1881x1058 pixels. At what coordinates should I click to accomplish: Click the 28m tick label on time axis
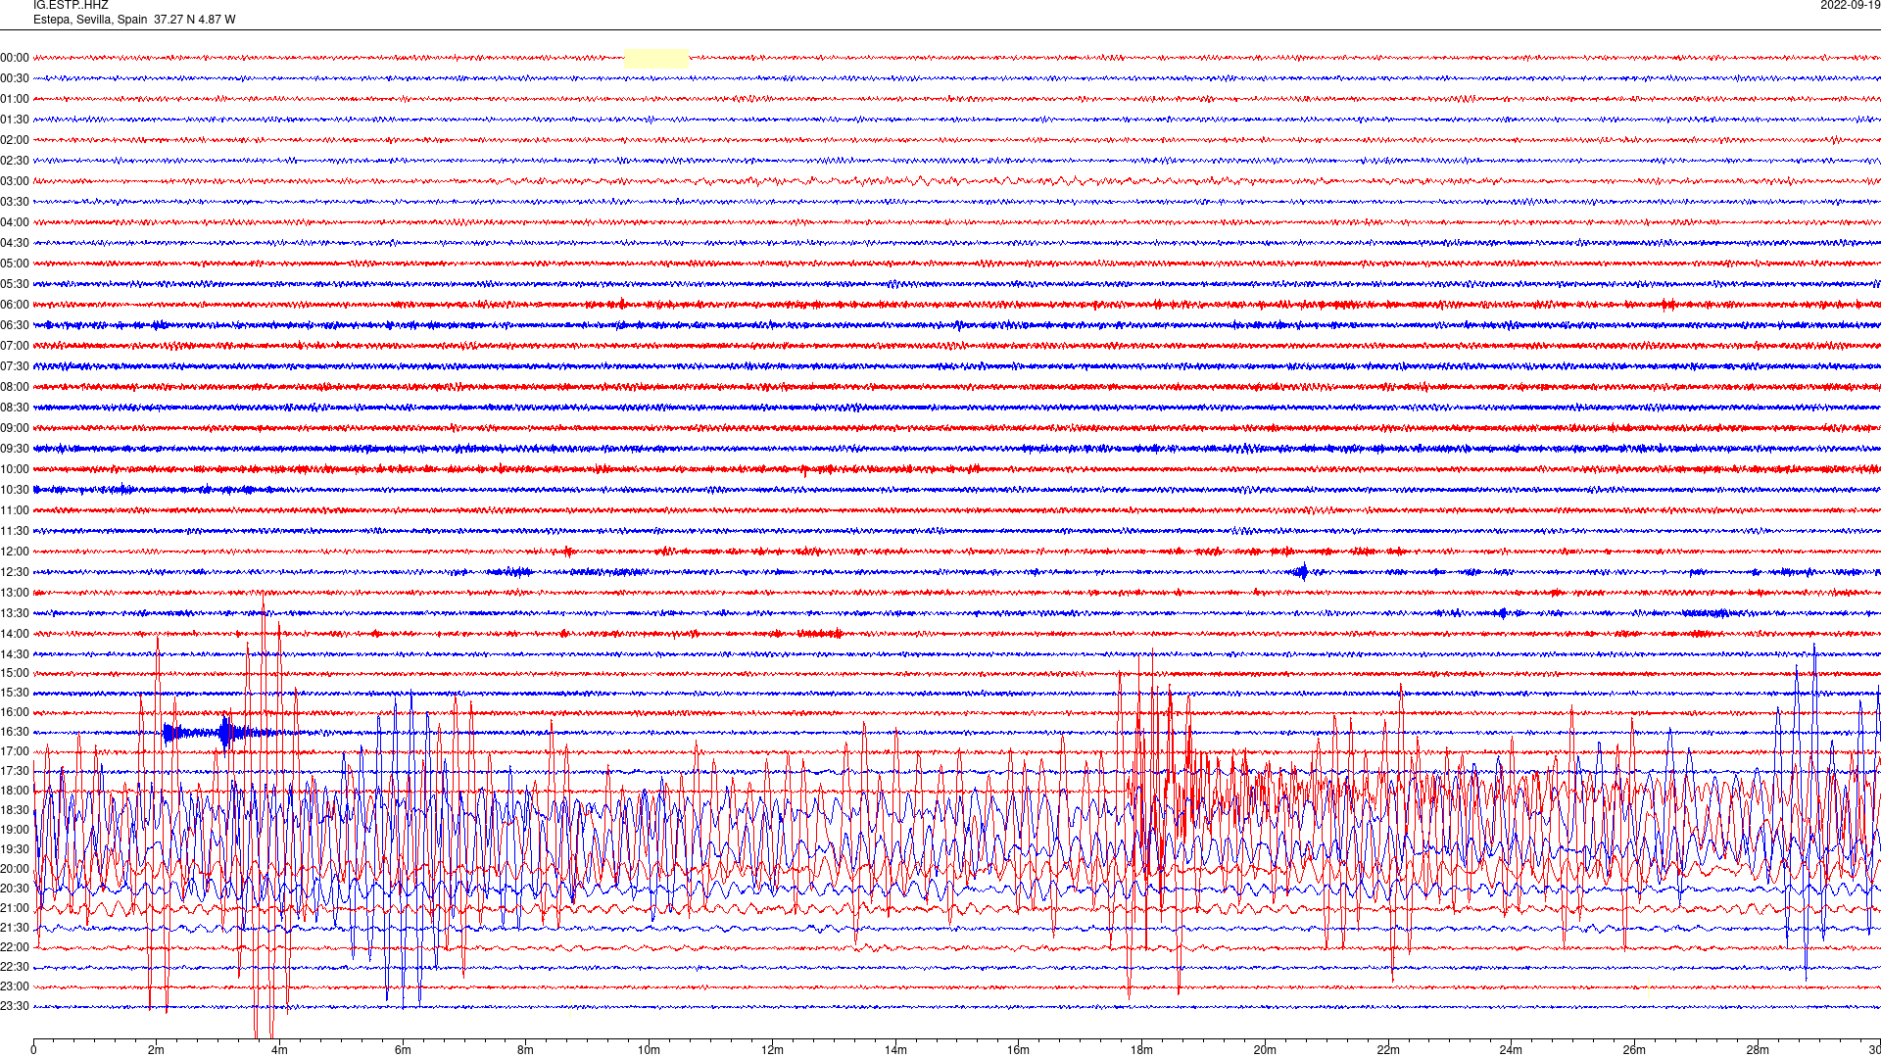[1758, 1050]
